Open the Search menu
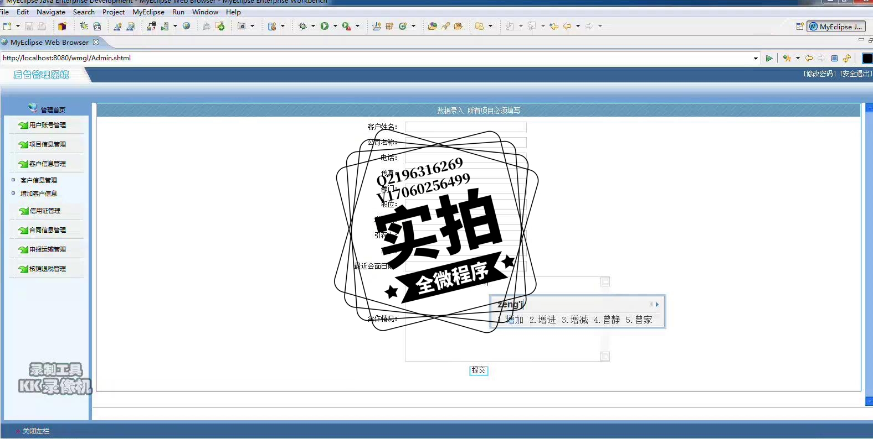The image size is (873, 439). pos(84,12)
